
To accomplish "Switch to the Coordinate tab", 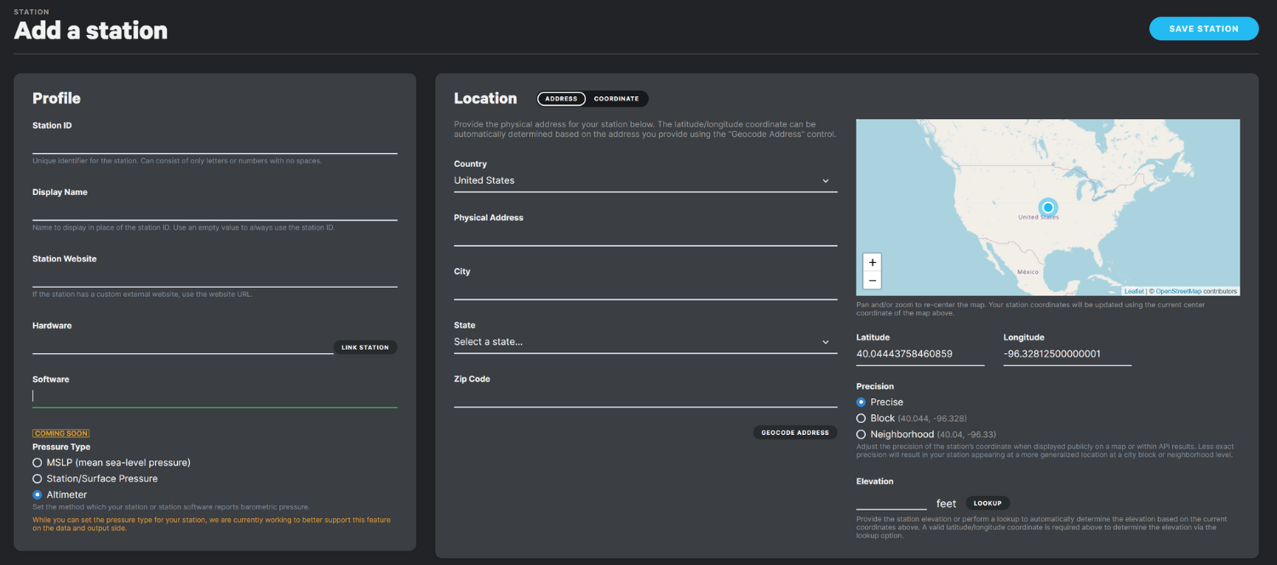I will tap(616, 99).
